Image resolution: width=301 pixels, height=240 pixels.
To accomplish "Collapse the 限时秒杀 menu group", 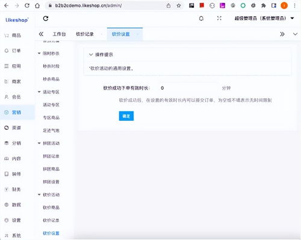I will 39,54.
